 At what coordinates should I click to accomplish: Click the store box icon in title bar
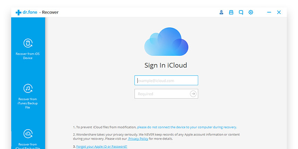[x=231, y=12]
